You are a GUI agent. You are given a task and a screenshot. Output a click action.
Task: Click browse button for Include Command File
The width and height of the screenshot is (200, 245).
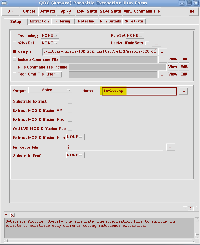click(x=162, y=59)
